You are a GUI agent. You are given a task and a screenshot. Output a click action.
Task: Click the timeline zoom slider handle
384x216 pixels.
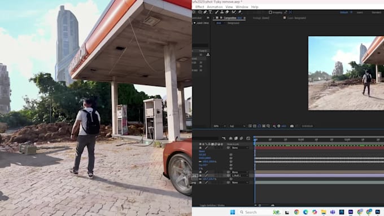[260, 205]
